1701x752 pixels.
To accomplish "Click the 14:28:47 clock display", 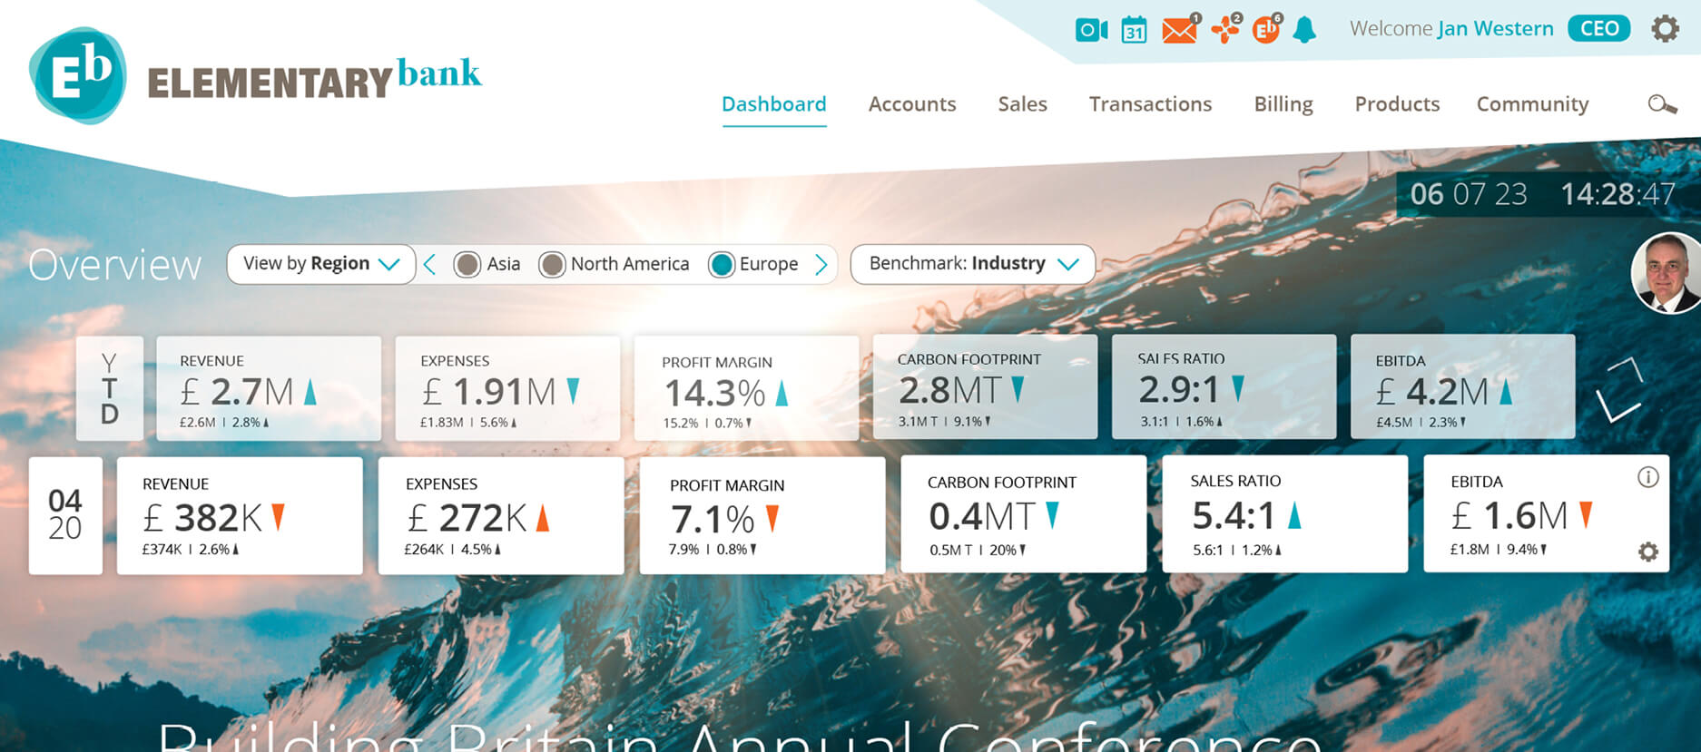I will 1617,194.
